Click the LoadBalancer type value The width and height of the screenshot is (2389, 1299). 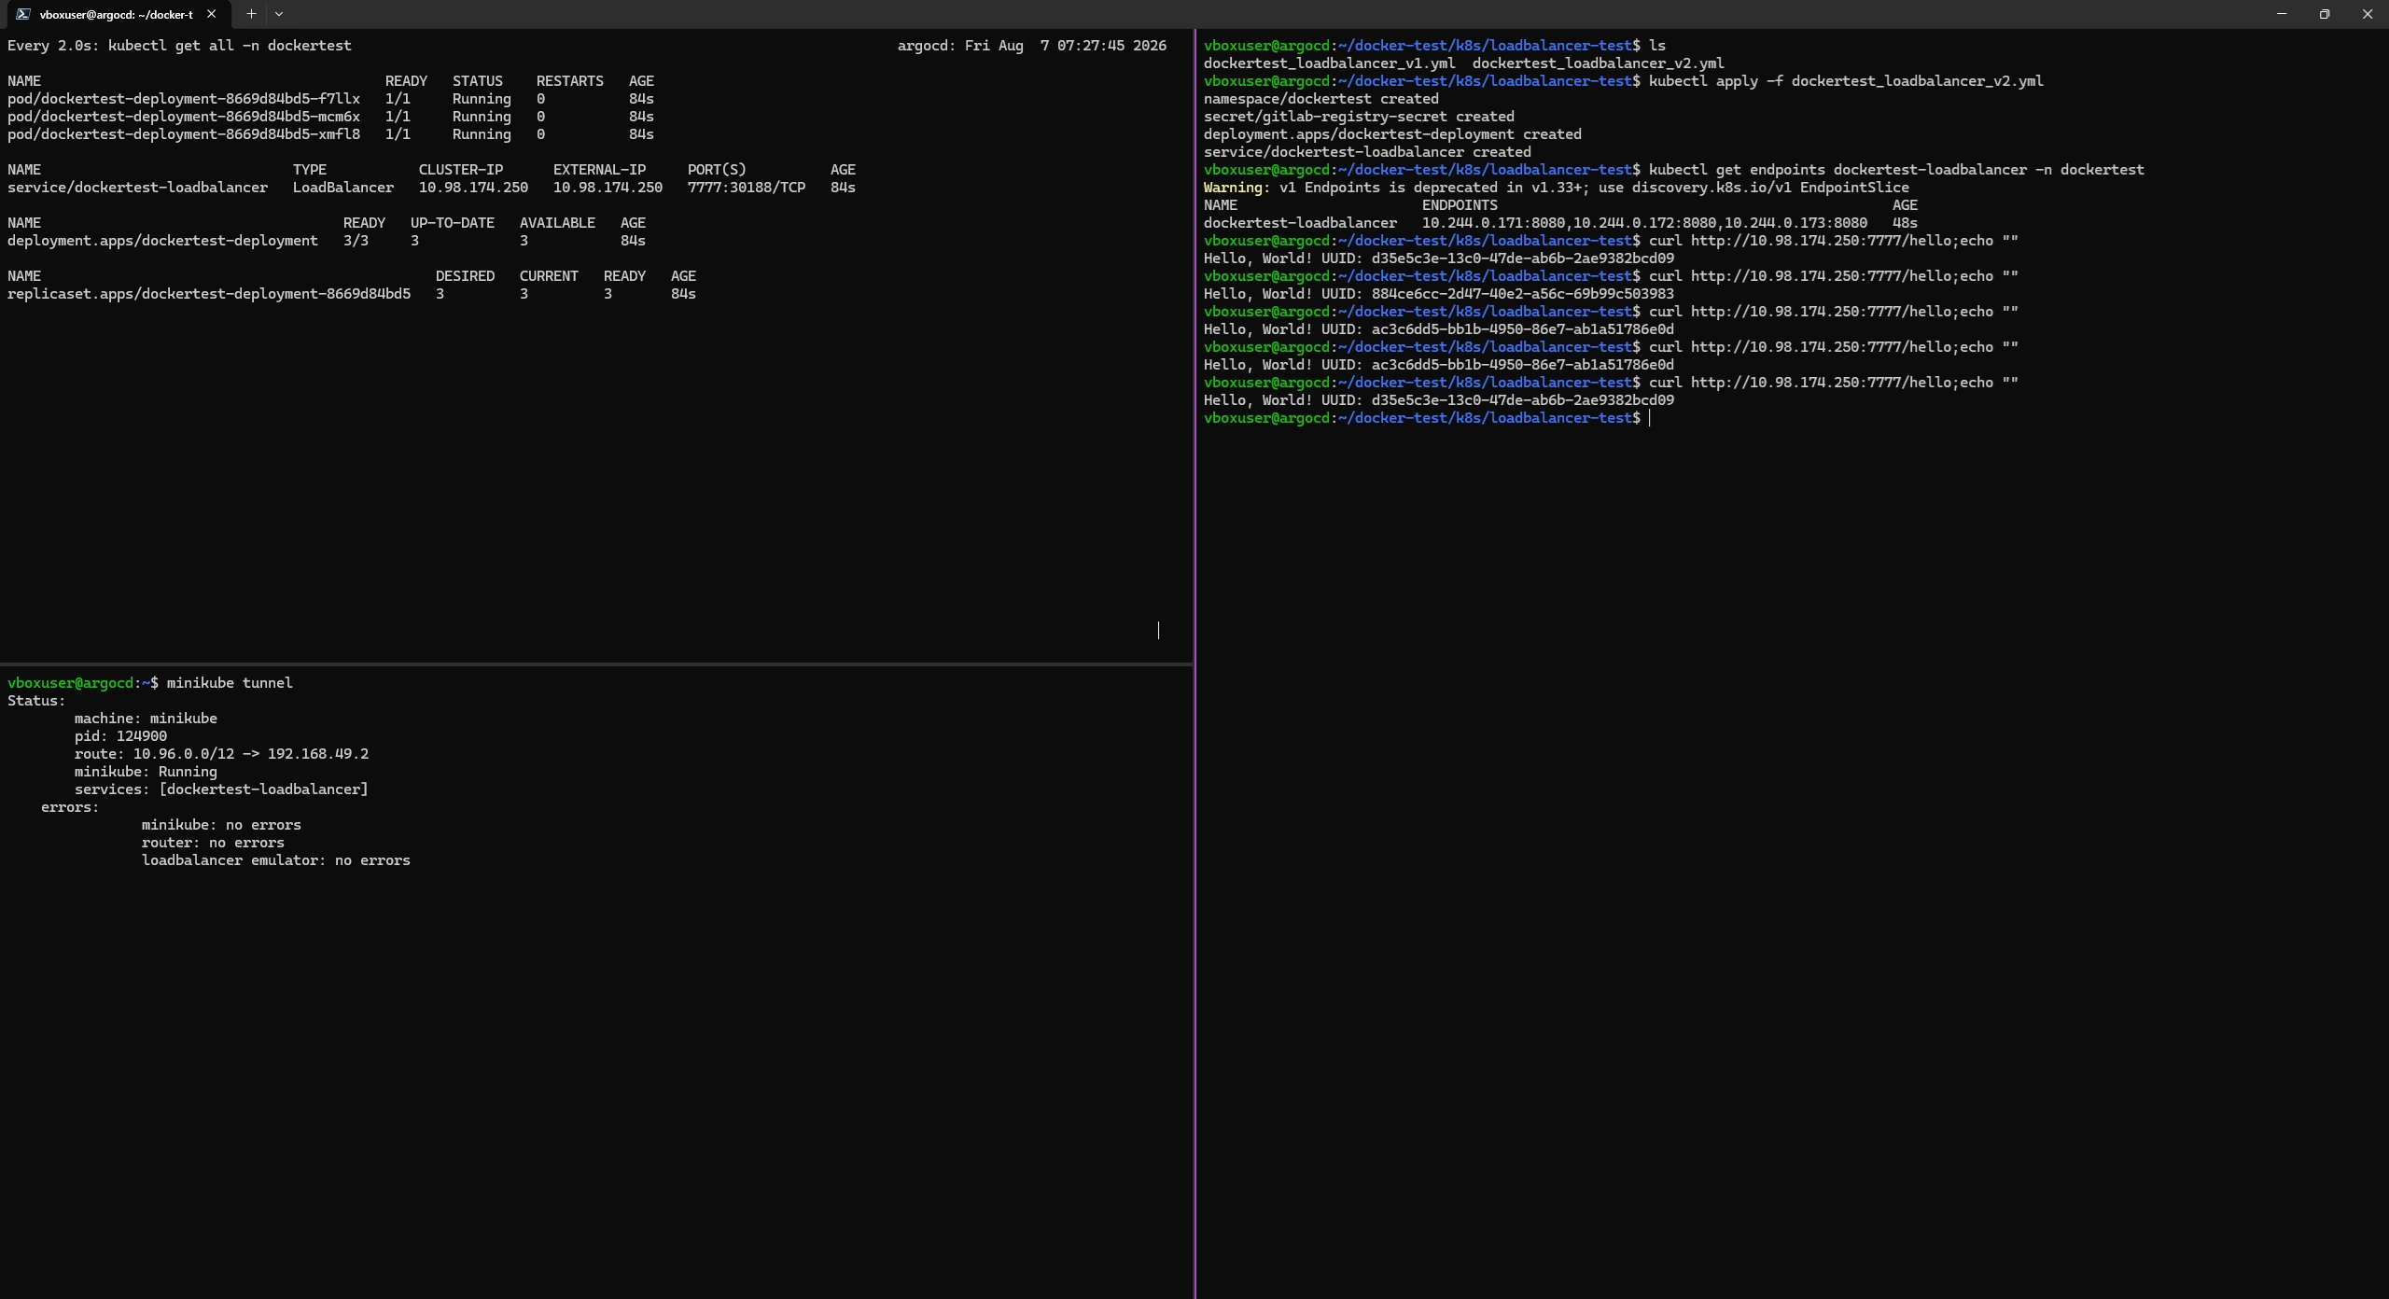(x=343, y=188)
